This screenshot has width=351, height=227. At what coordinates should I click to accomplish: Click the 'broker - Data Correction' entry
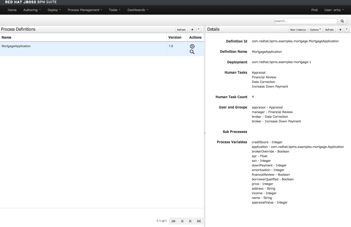[270, 117]
